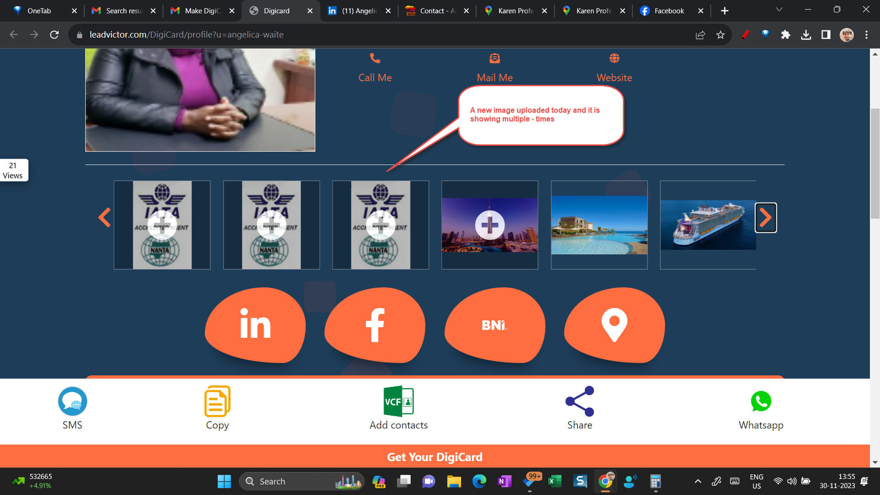Screen dimensions: 880x495
Task: Click the address bar URL
Action: (x=186, y=35)
